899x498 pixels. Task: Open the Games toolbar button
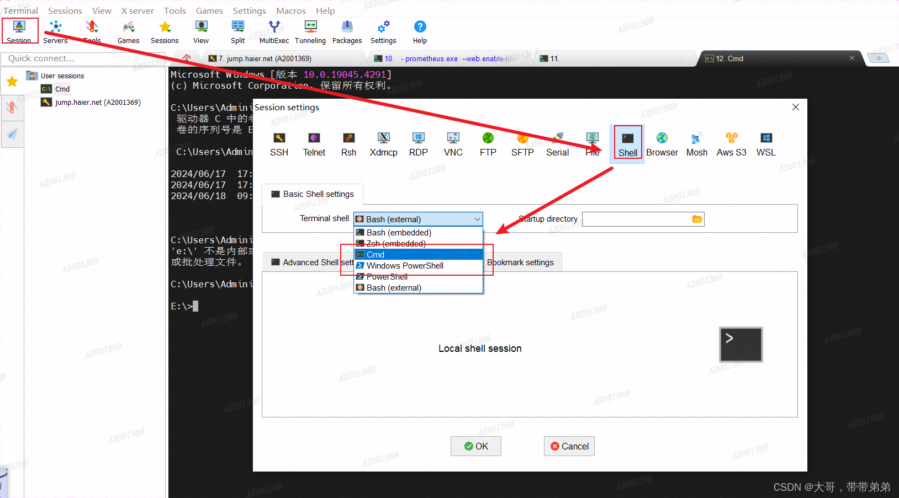tap(128, 32)
